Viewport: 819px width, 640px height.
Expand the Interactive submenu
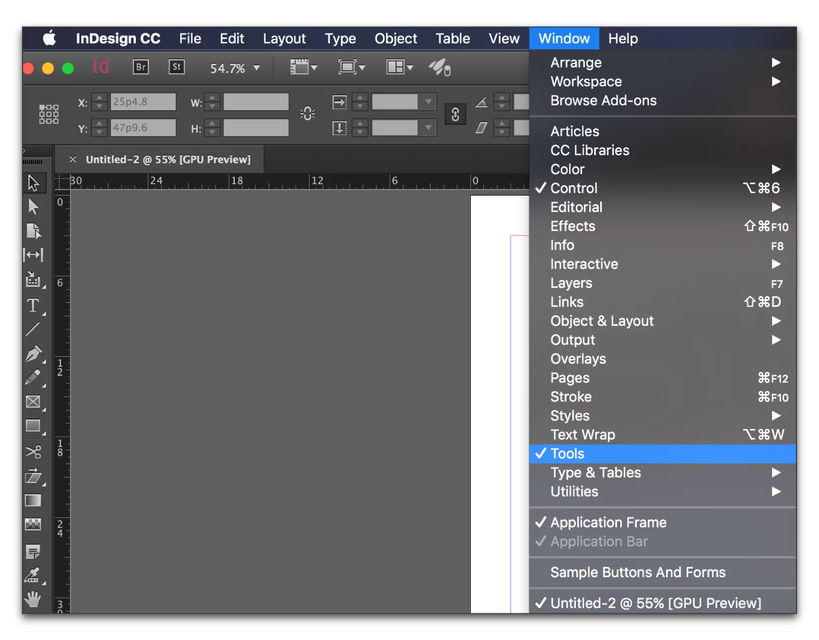coord(662,264)
